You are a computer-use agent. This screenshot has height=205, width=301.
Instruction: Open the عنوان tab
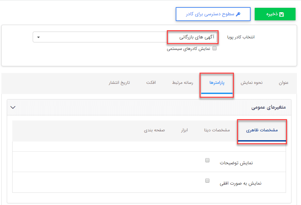[283, 82]
